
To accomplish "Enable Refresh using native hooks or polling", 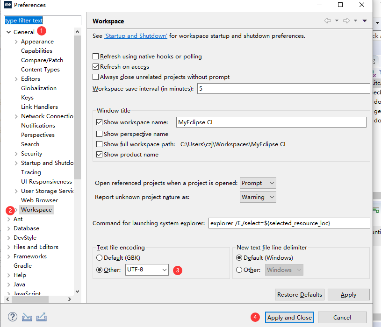I will 95,57.
